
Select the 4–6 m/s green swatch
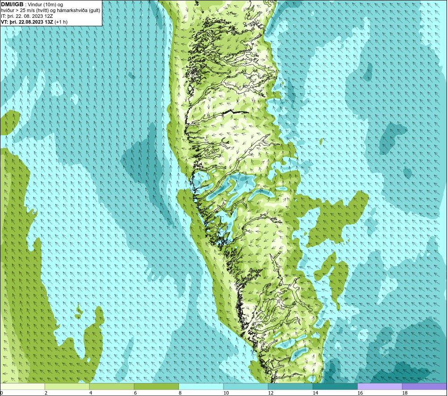pyautogui.click(x=112, y=386)
